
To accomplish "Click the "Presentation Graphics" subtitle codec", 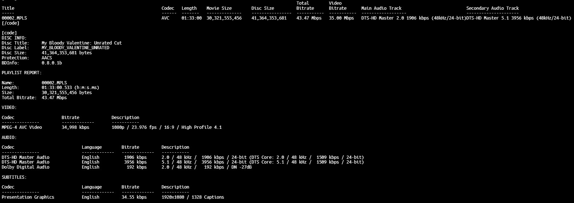I will point(28,197).
